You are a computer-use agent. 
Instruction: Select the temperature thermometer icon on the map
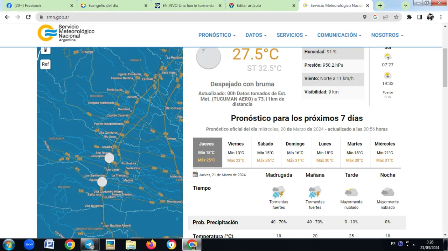point(45,50)
